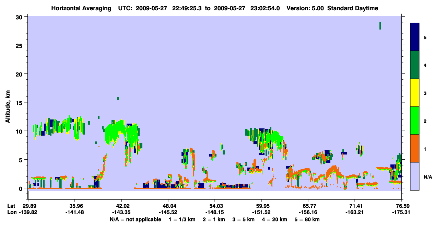Viewport: 446px width, 229px height.
Task: Click the orange color bar segment labeled 1
Action: [415, 148]
